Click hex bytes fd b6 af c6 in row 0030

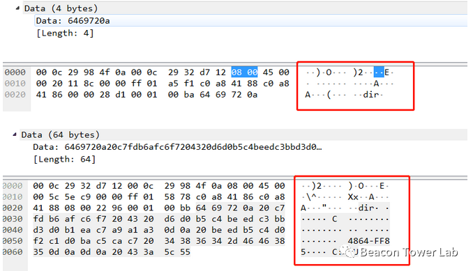62,219
